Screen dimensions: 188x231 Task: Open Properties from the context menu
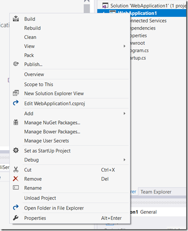[x=69, y=218]
